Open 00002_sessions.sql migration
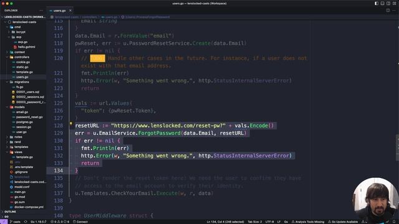Image resolution: width=399 pixels, height=224 pixels. (x=30, y=97)
